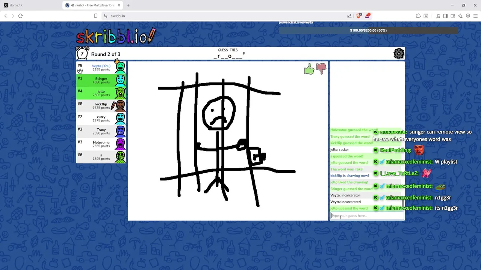Image resolution: width=481 pixels, height=270 pixels.
Task: Click 'Veyta: incarcerated' chat message
Action: point(345,202)
